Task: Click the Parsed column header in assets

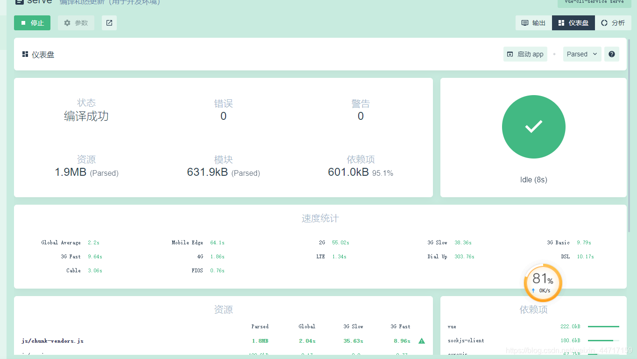Action: point(260,326)
